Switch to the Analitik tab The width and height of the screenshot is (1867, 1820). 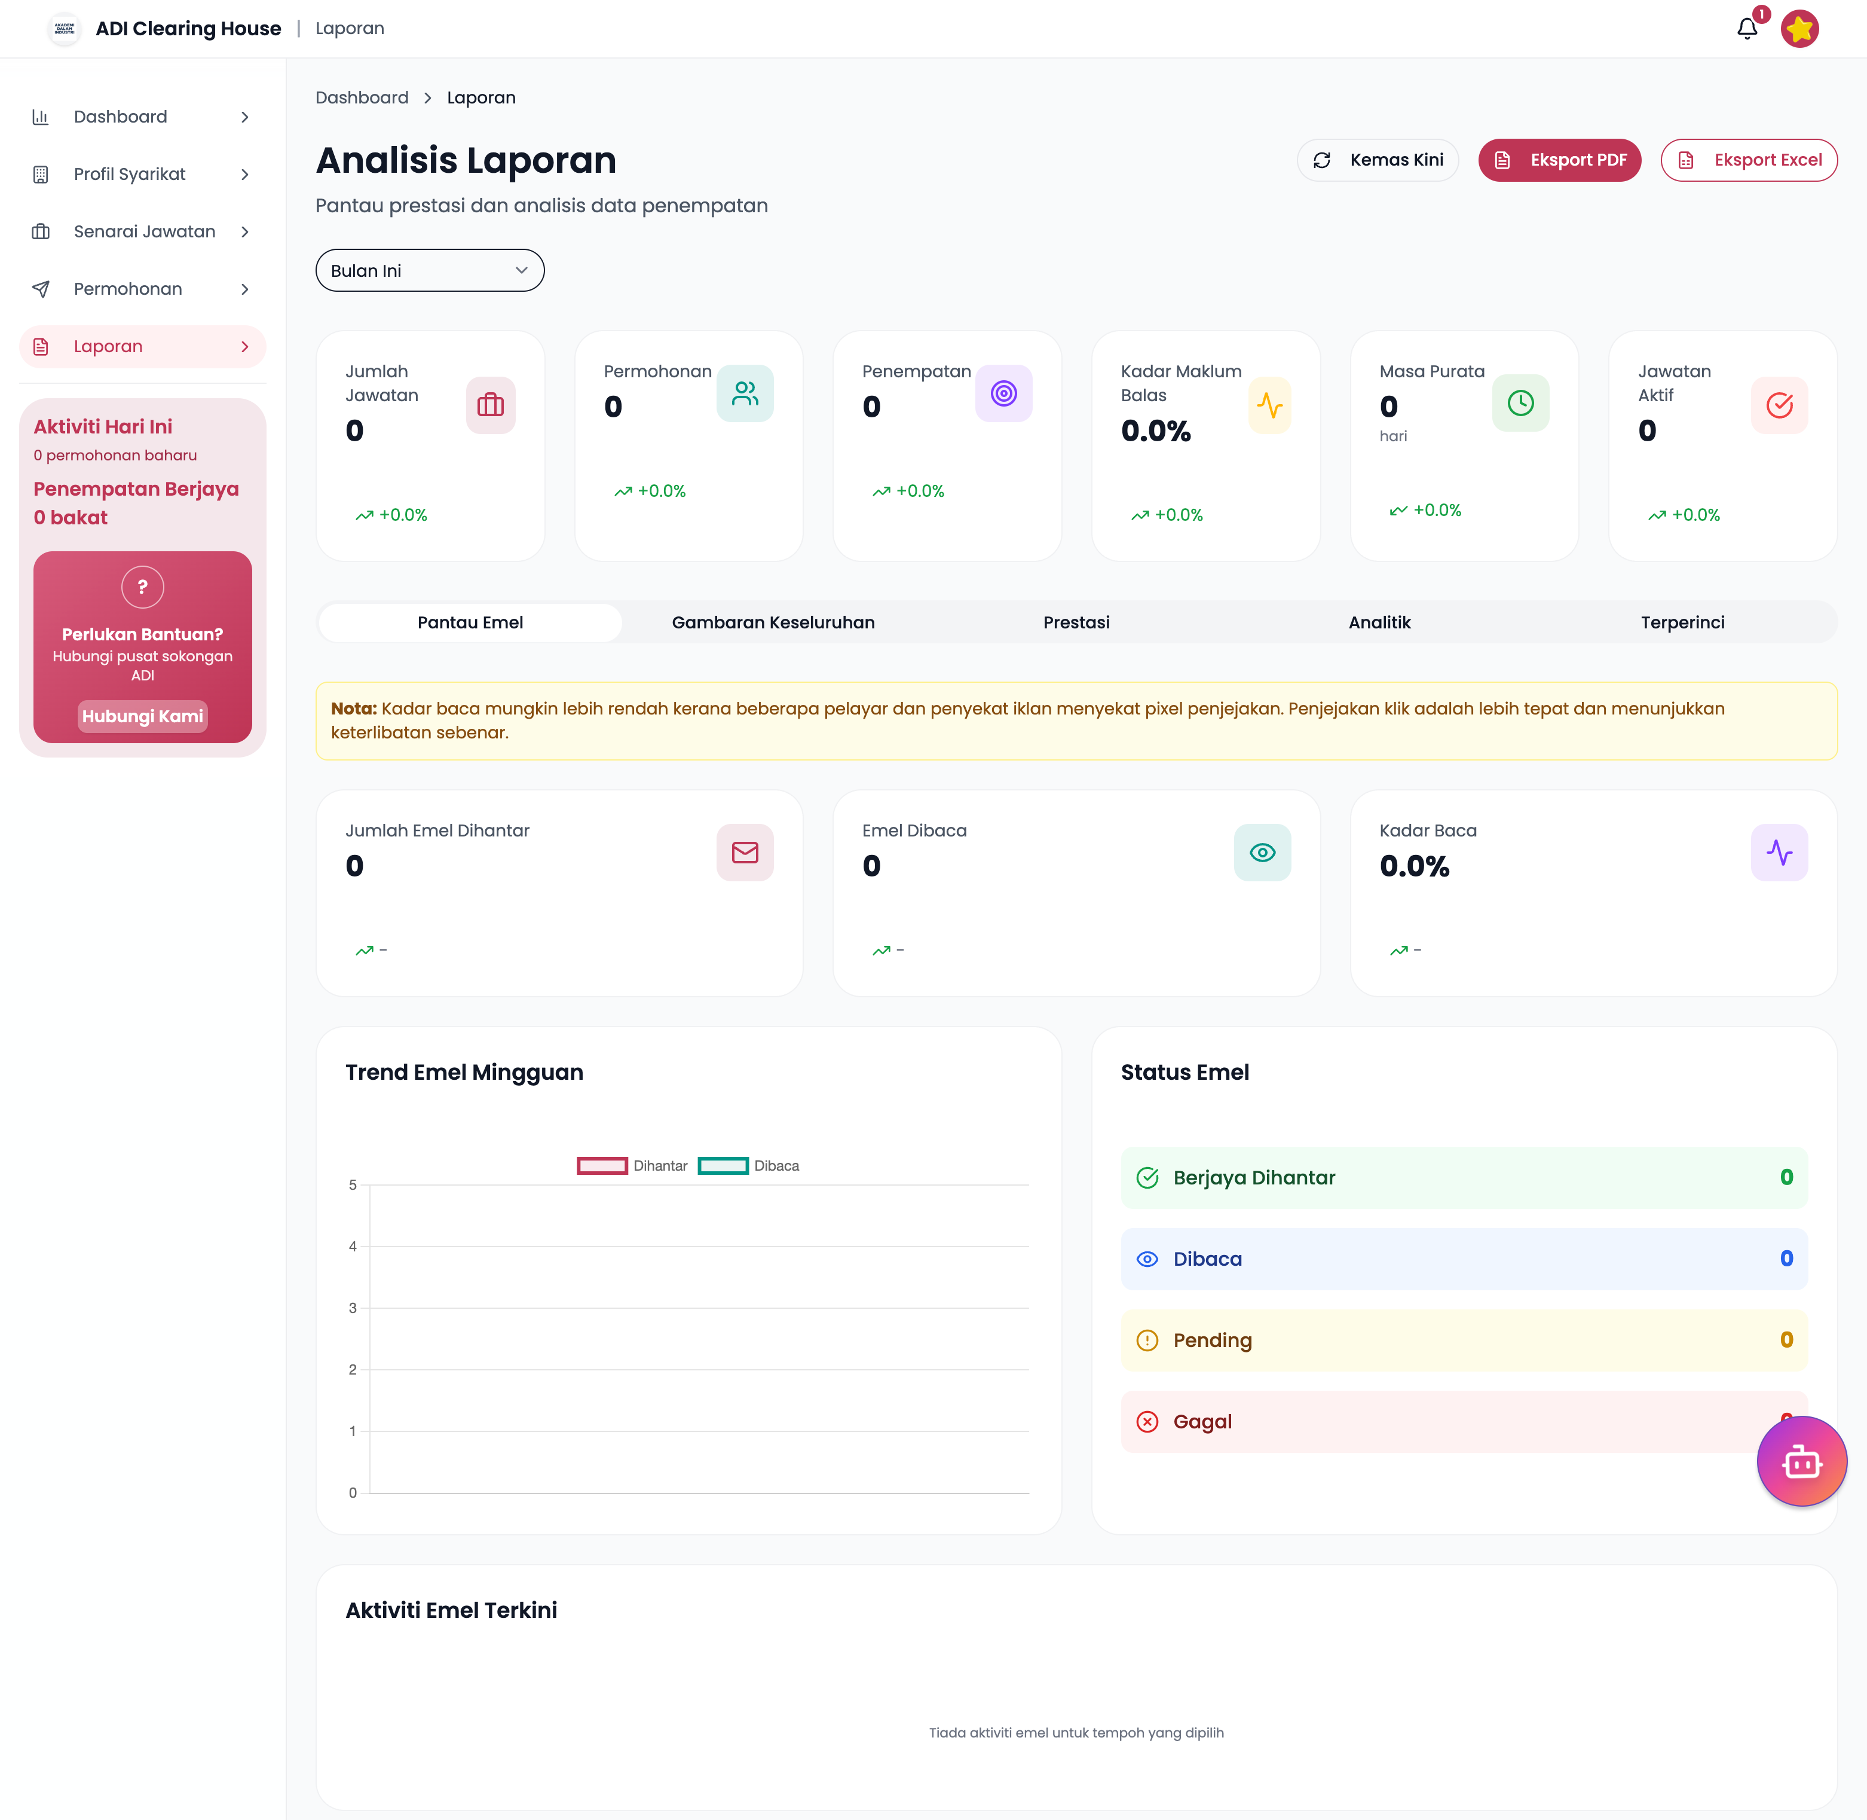(1379, 622)
